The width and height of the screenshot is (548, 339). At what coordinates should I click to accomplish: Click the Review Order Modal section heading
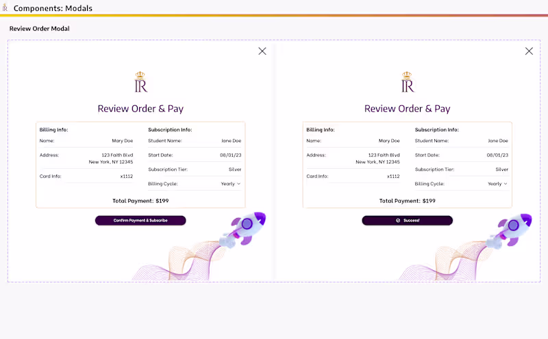[40, 29]
